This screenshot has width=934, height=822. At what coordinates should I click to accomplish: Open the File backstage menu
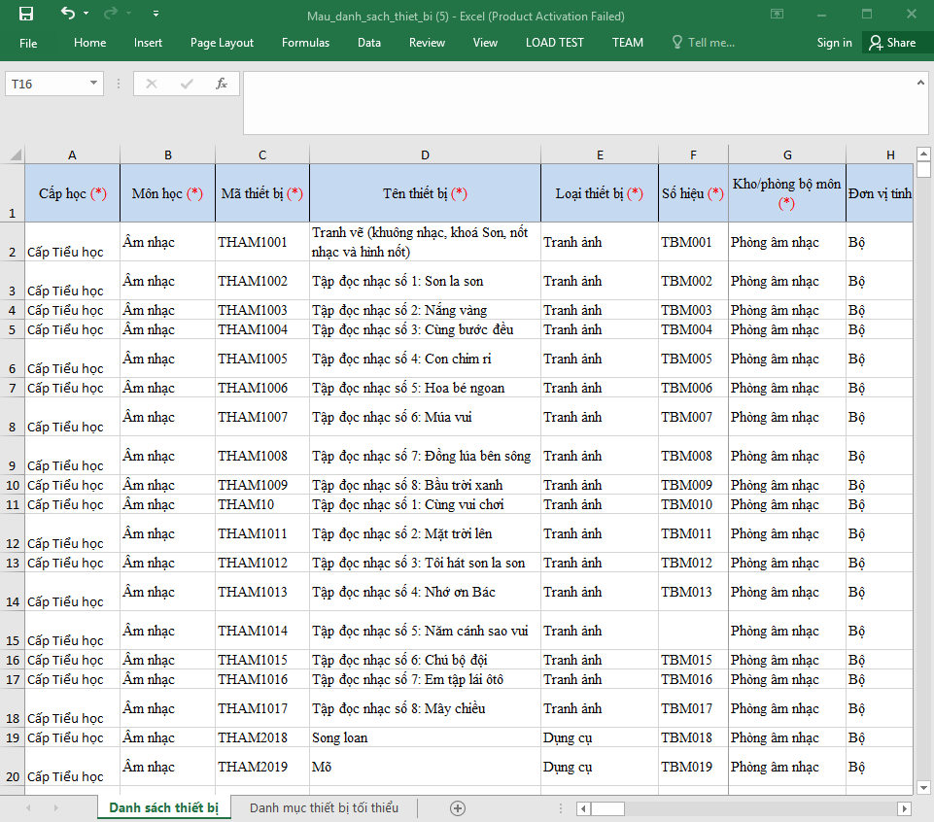(28, 43)
